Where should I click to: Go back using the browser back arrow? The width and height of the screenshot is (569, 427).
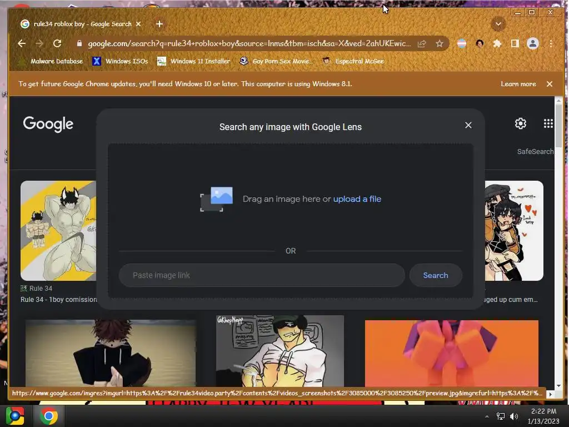coord(22,43)
